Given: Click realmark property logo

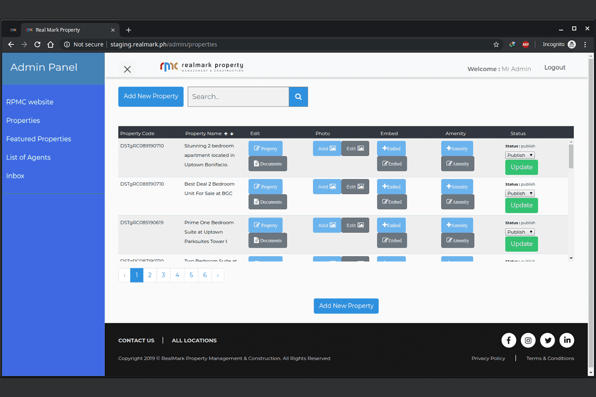Looking at the screenshot, I should [x=202, y=67].
